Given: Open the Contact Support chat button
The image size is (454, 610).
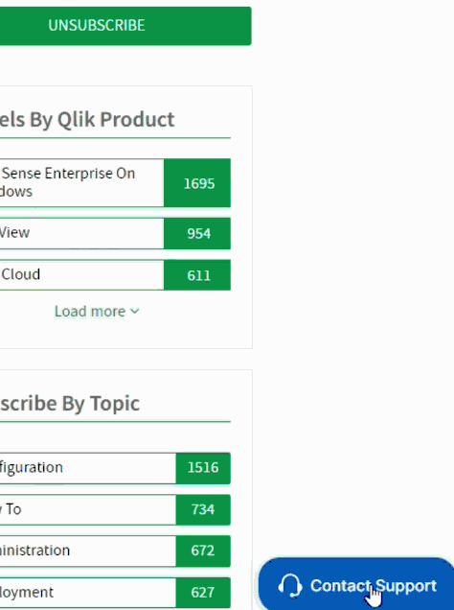Looking at the screenshot, I should point(356,585).
